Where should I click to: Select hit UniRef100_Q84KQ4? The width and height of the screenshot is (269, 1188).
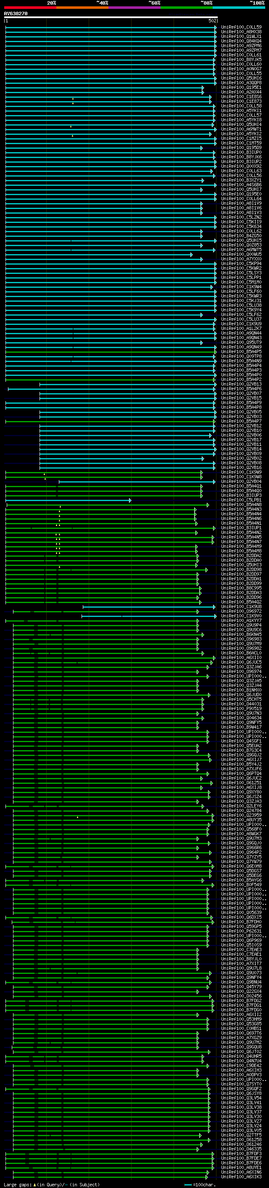(x=241, y=41)
